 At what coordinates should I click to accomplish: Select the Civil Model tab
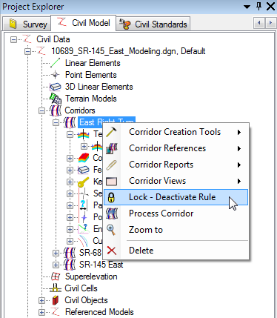click(x=84, y=23)
